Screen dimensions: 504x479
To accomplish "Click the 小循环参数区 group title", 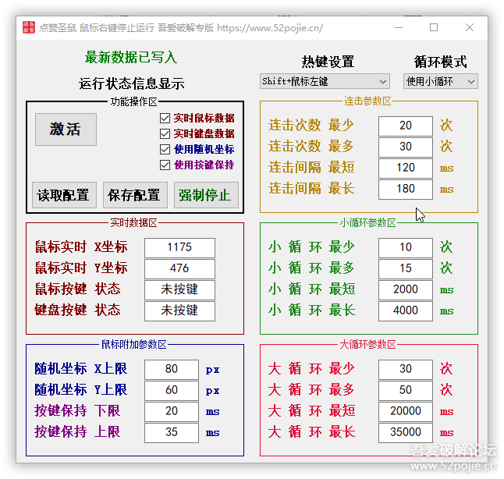I will 367,223.
